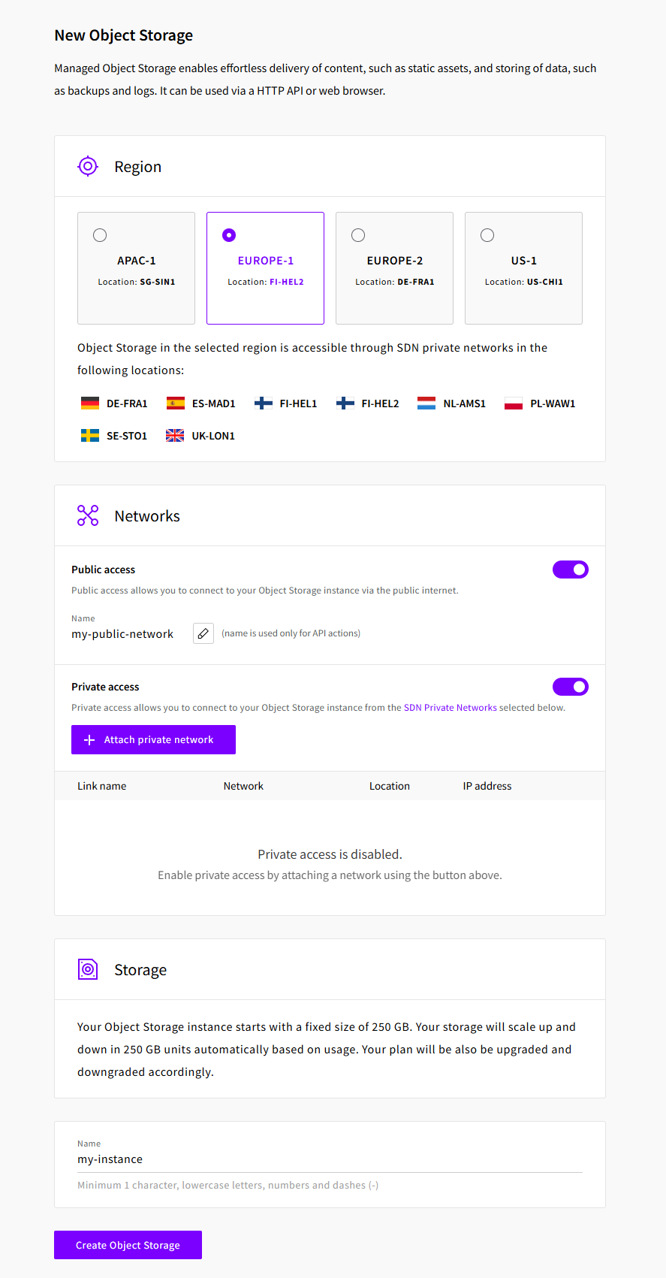Screen dimensions: 666x1278
Task: Click the Swedish flag beside SE-STO1
Action: pyautogui.click(x=89, y=435)
